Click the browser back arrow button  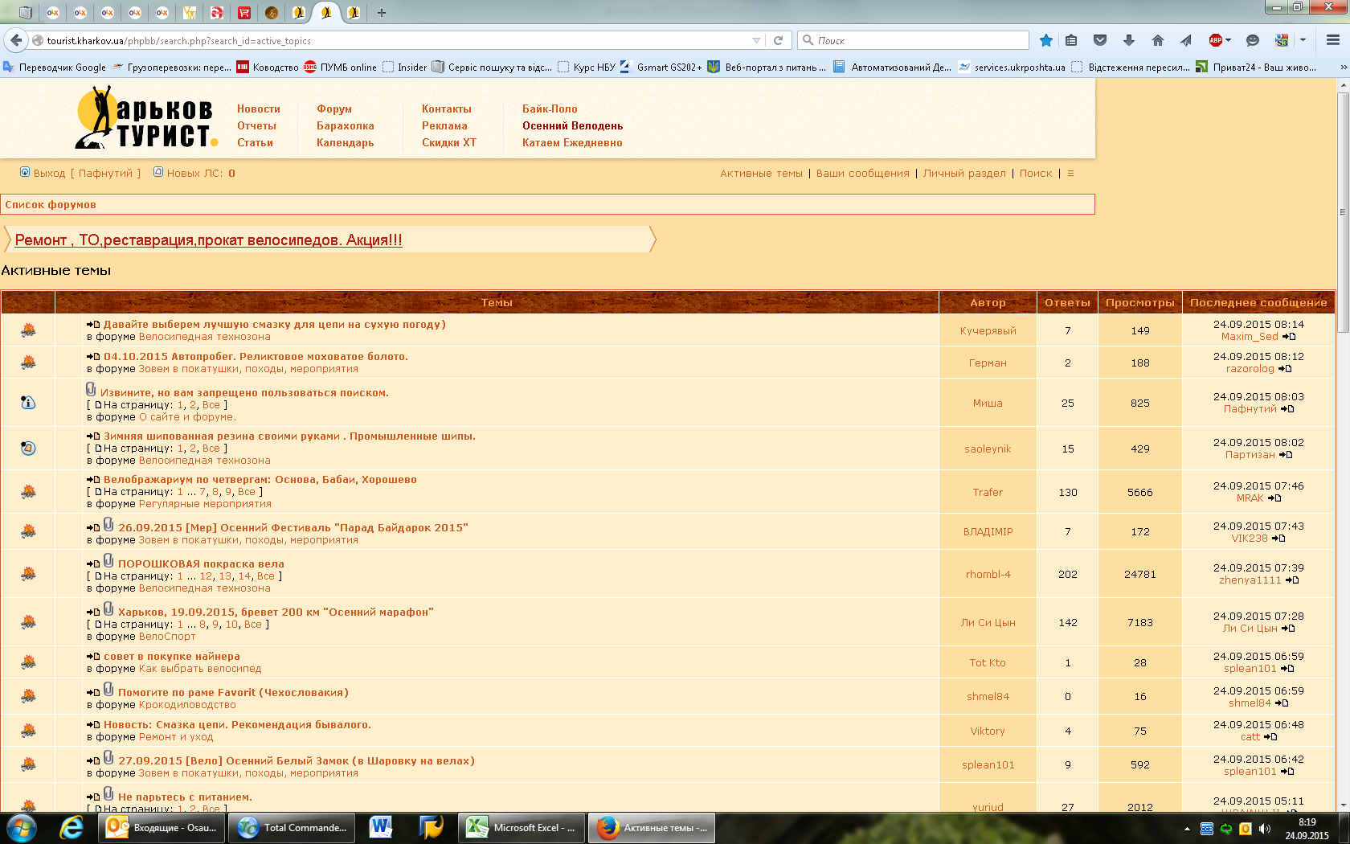pyautogui.click(x=16, y=40)
